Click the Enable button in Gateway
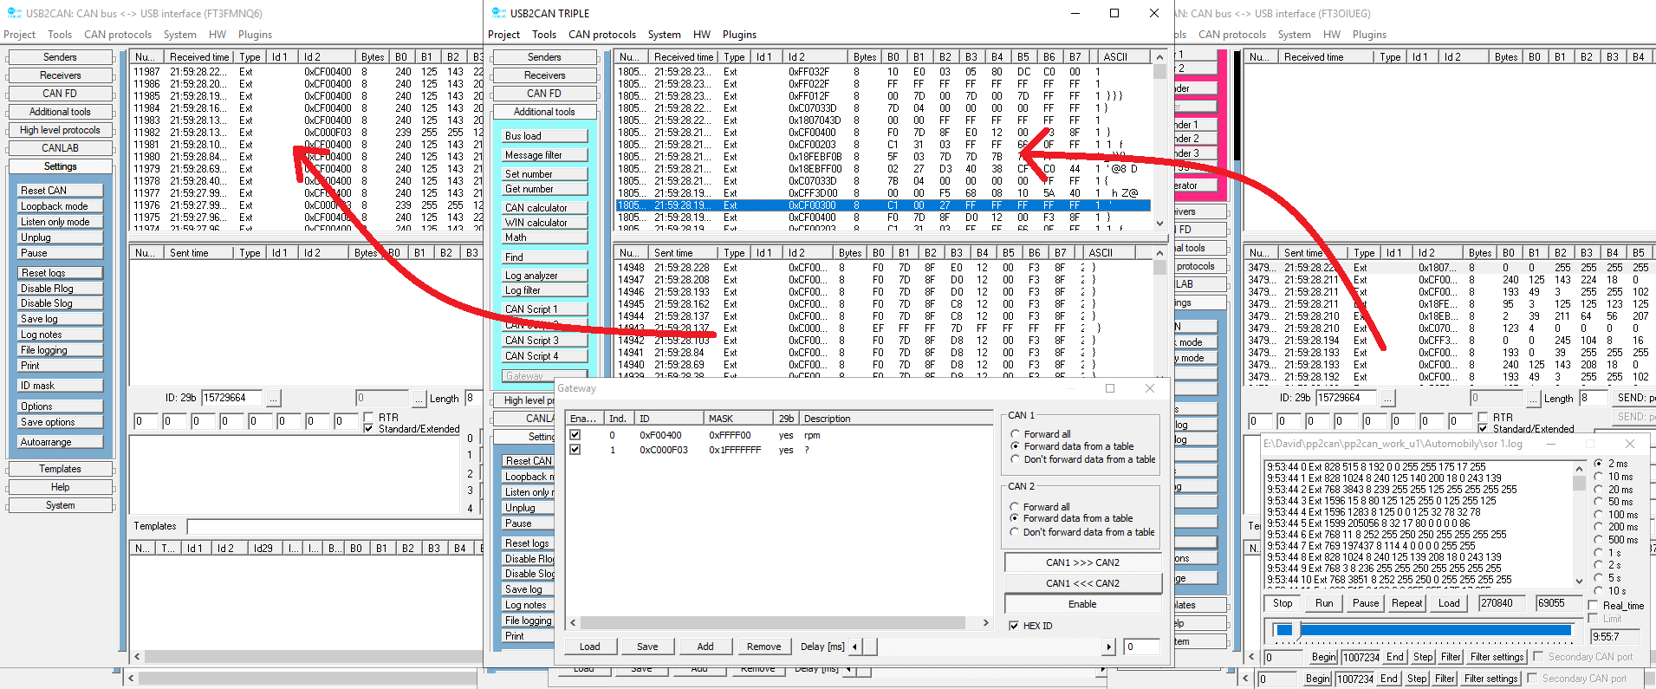 click(1082, 604)
